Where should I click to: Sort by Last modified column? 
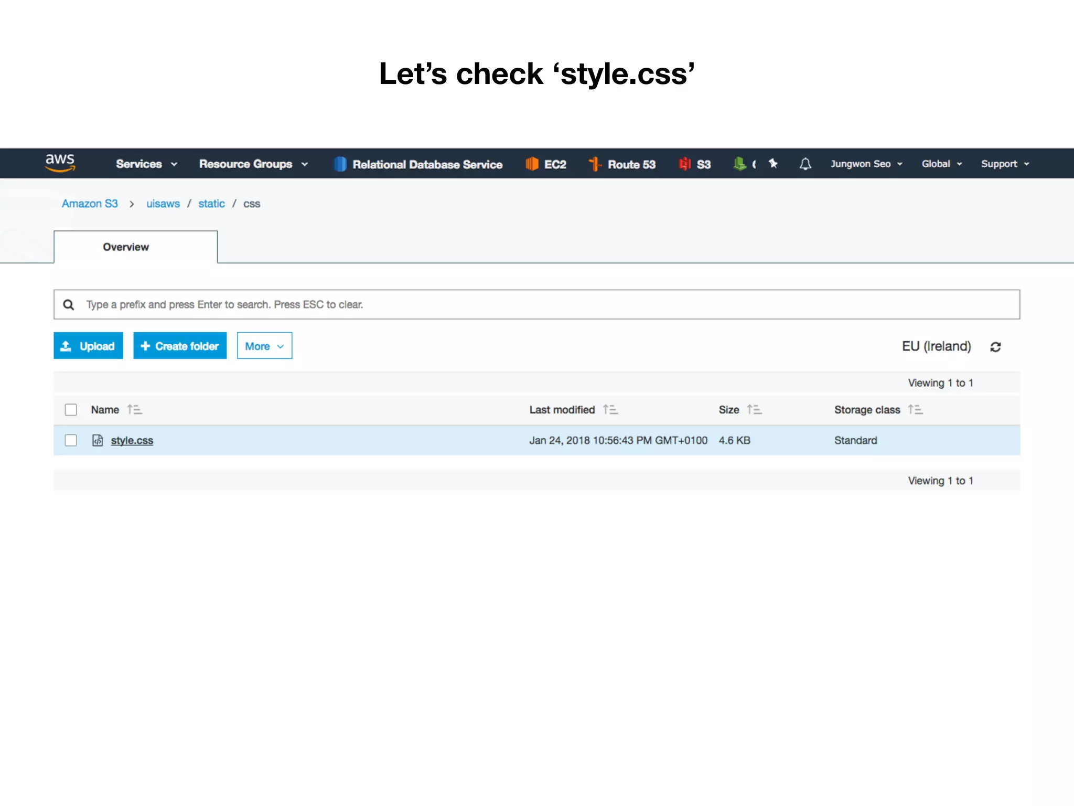click(x=610, y=410)
